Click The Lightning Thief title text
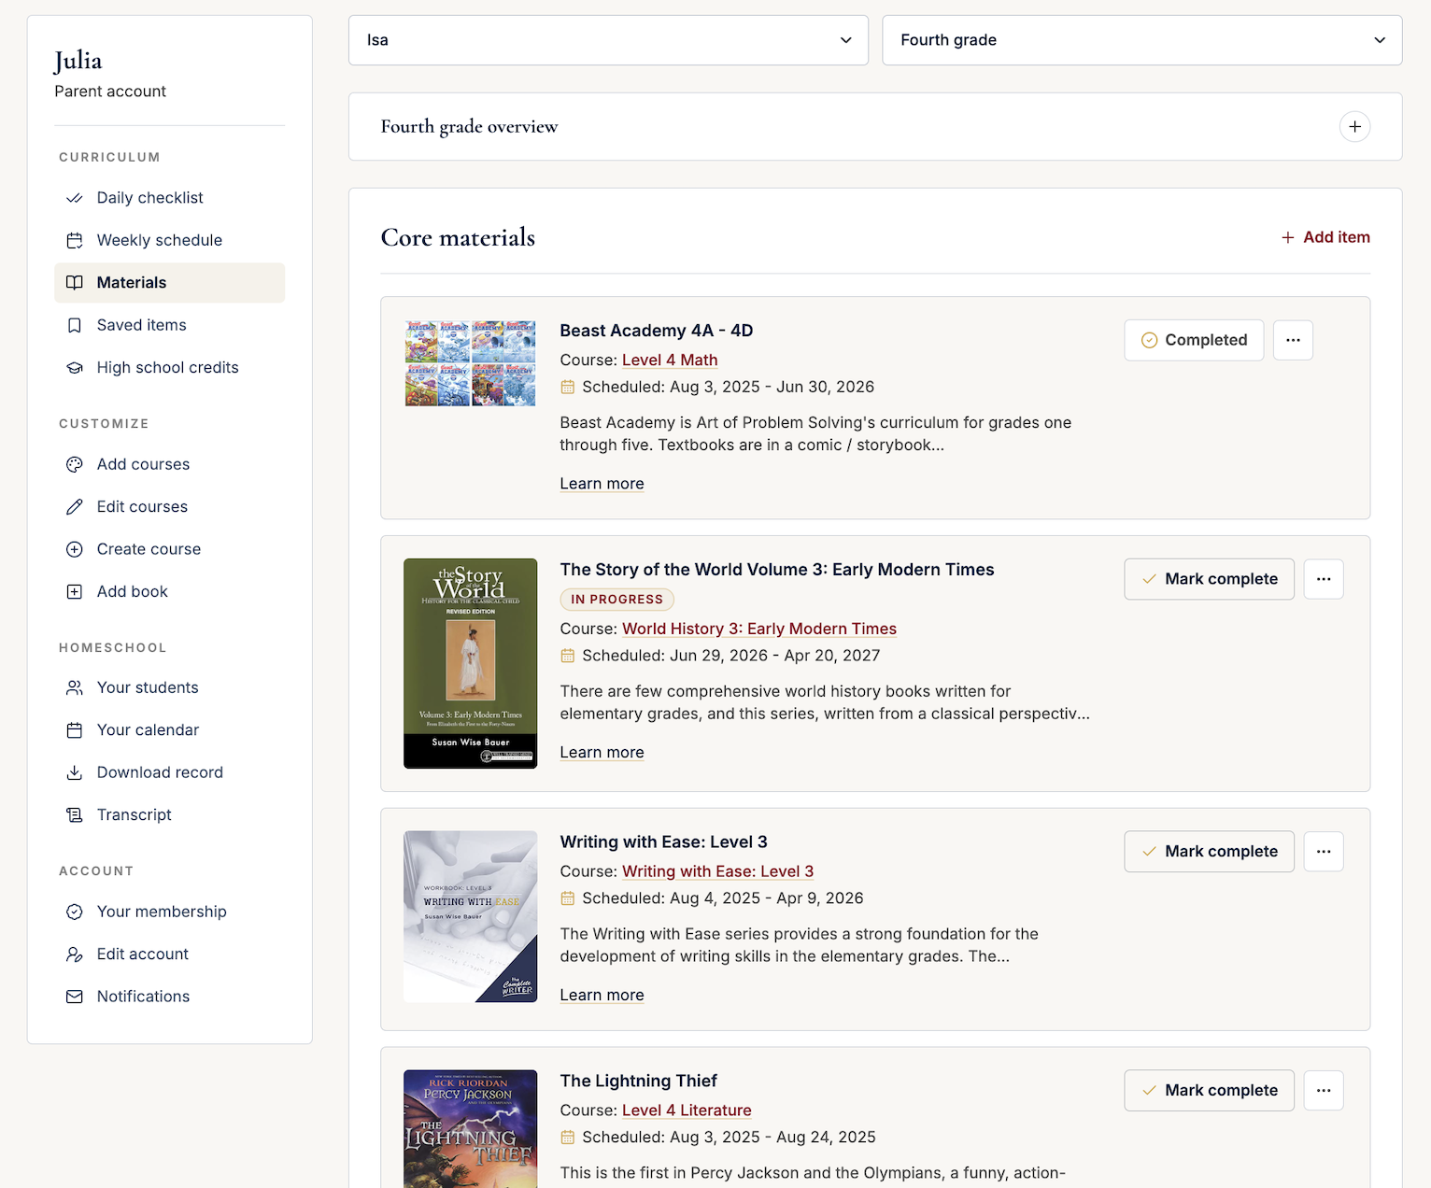 click(639, 1082)
